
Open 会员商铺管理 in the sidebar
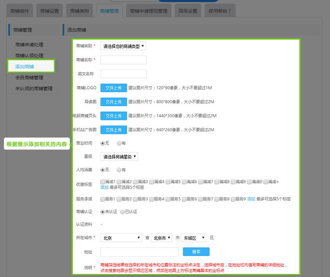pyautogui.click(x=29, y=78)
